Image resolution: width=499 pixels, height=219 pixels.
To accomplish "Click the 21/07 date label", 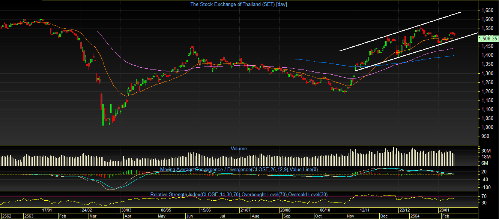I will pos(245,210).
